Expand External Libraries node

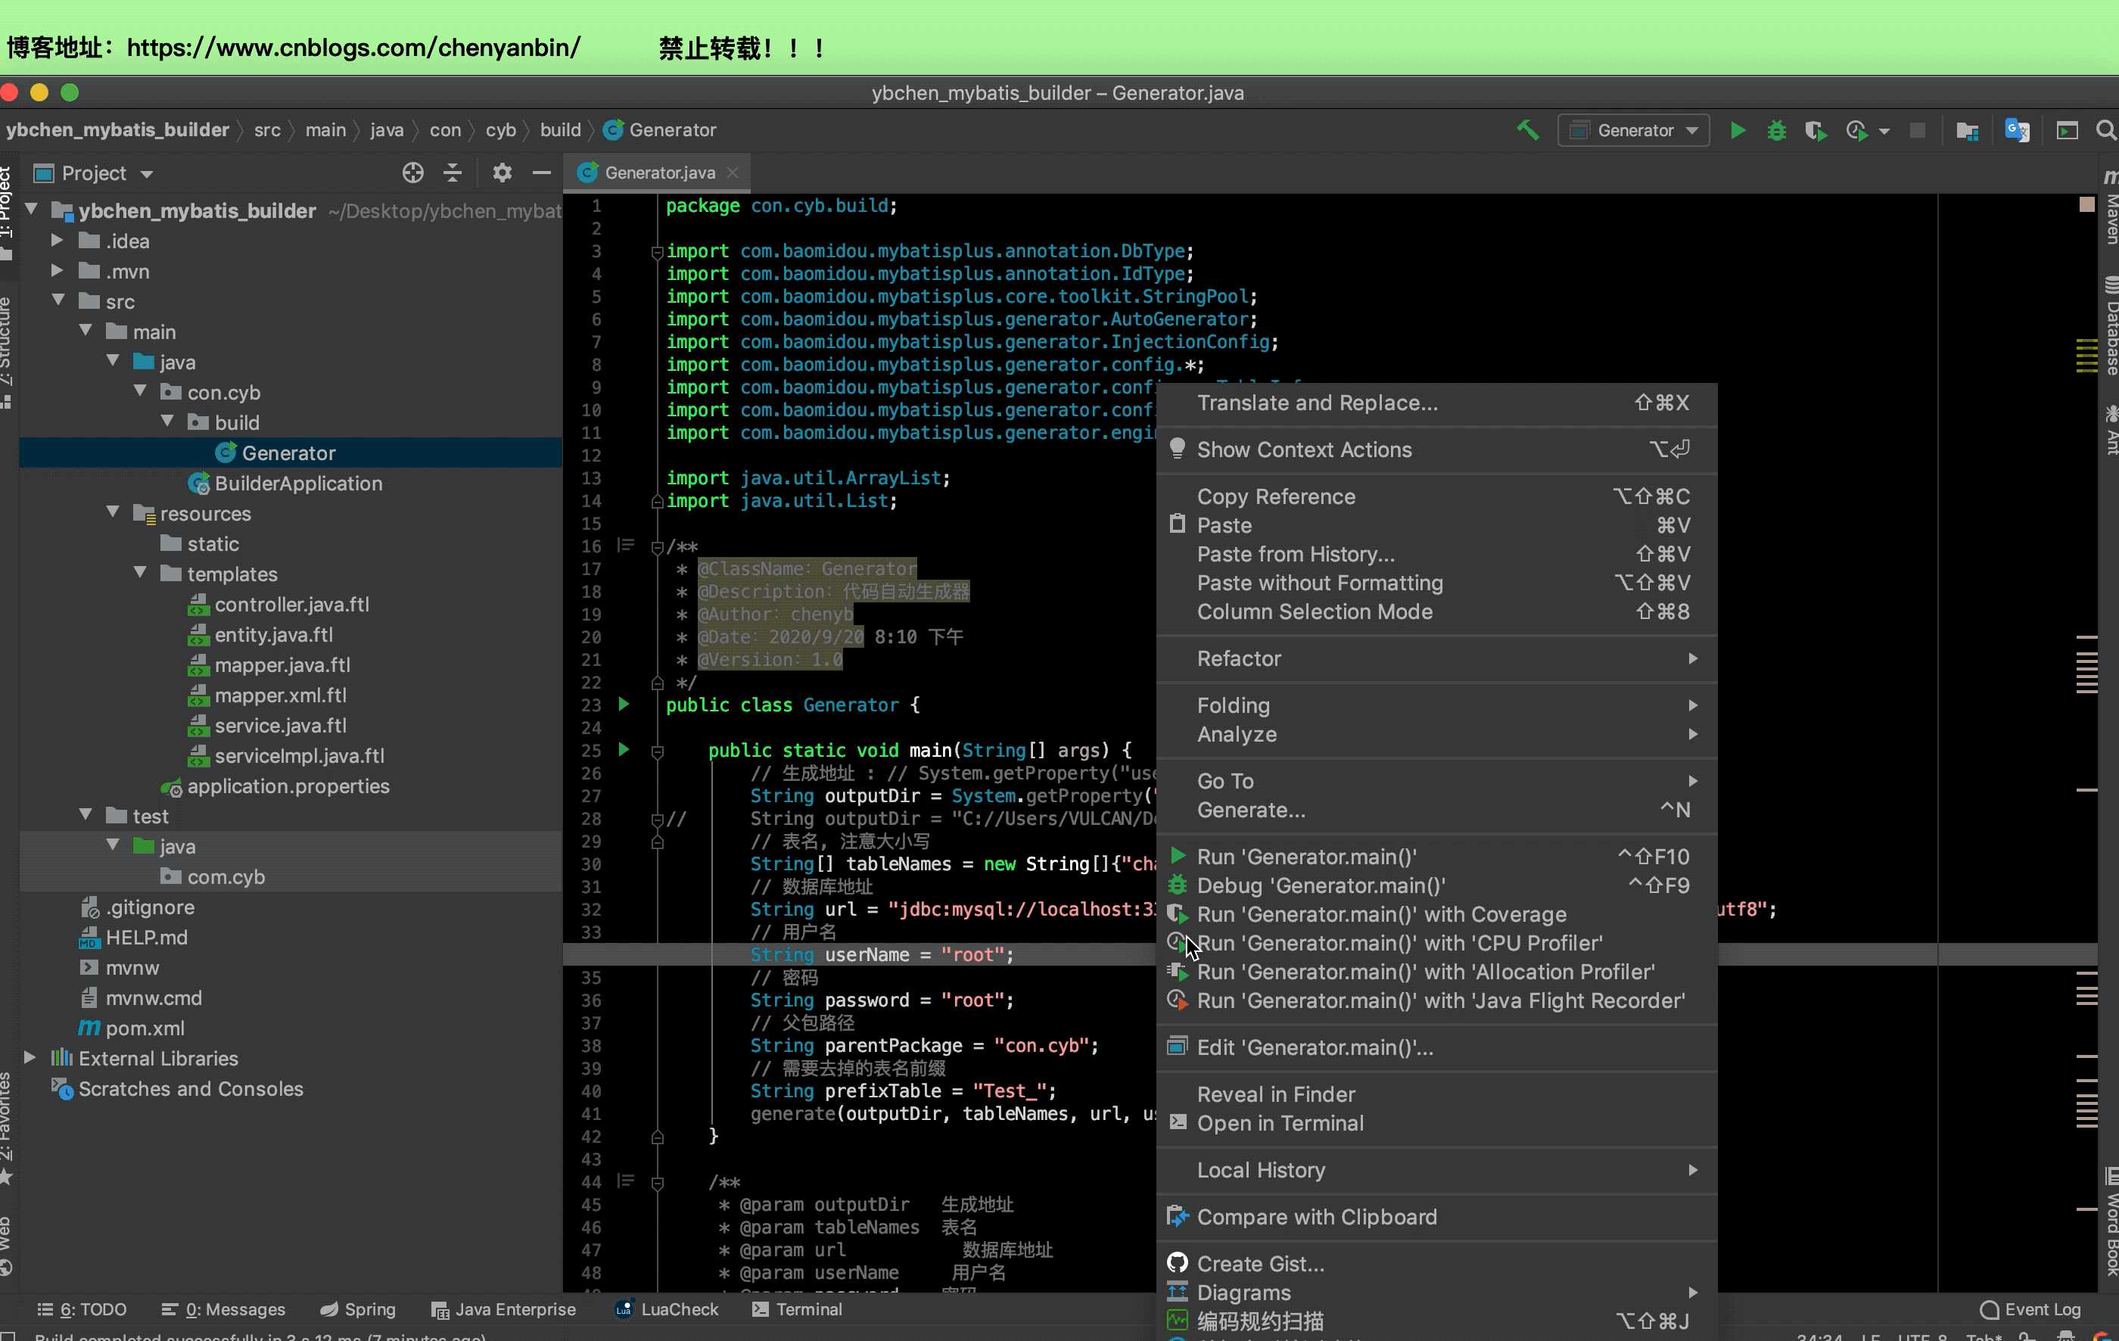tap(30, 1058)
